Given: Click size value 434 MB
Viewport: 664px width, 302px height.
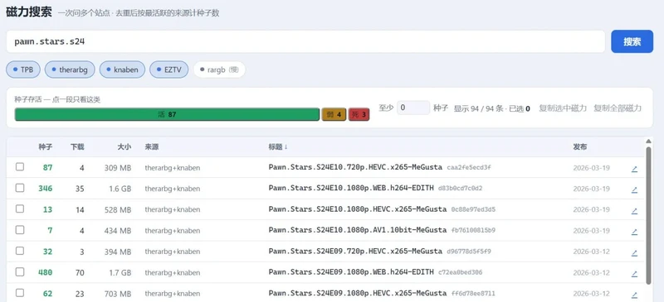Looking at the screenshot, I should pos(118,231).
